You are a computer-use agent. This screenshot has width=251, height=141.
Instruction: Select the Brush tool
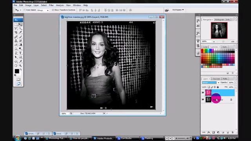20,37
